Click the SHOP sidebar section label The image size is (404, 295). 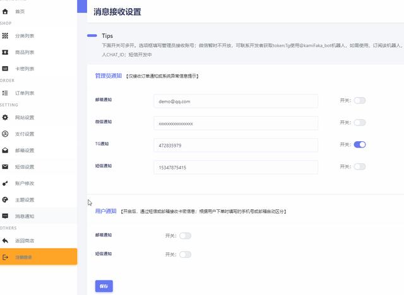pos(6,23)
